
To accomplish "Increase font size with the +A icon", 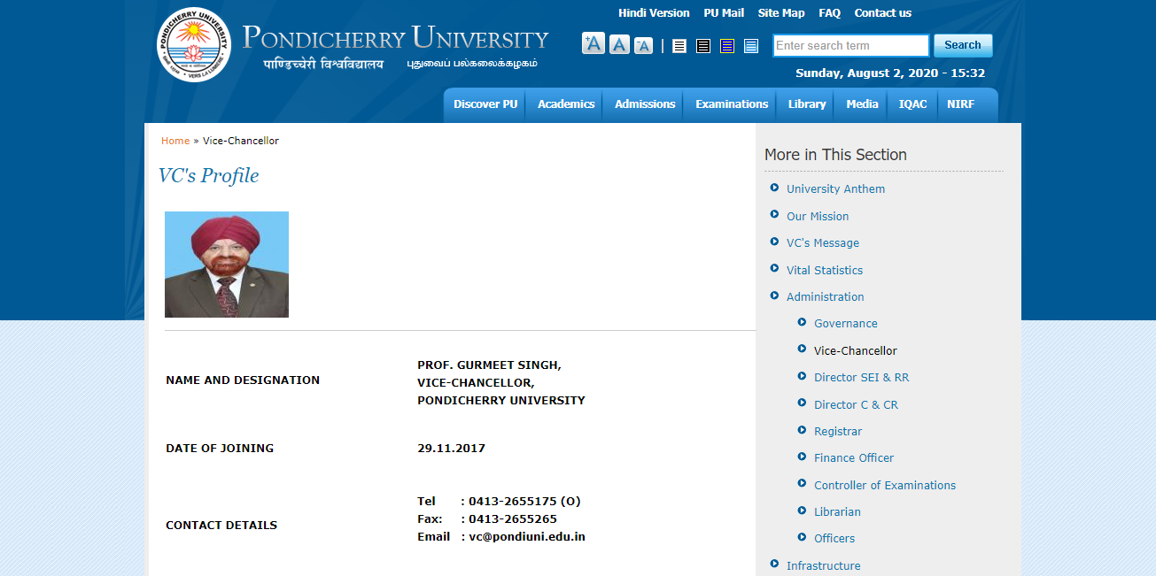I will [594, 43].
